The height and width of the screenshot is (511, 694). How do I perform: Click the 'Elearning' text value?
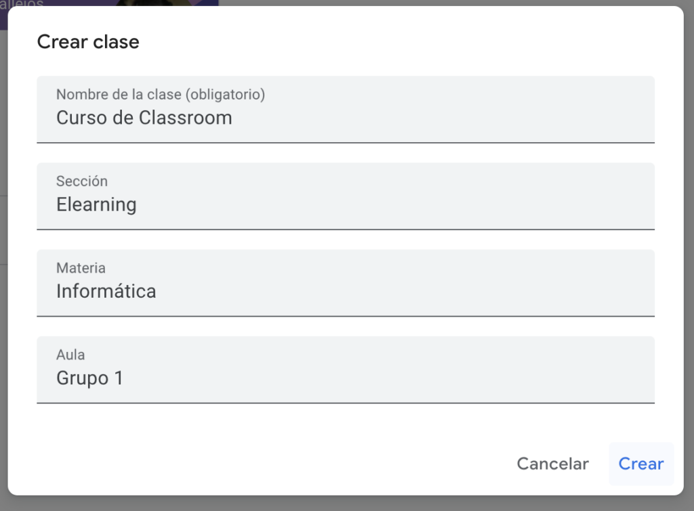tap(96, 204)
